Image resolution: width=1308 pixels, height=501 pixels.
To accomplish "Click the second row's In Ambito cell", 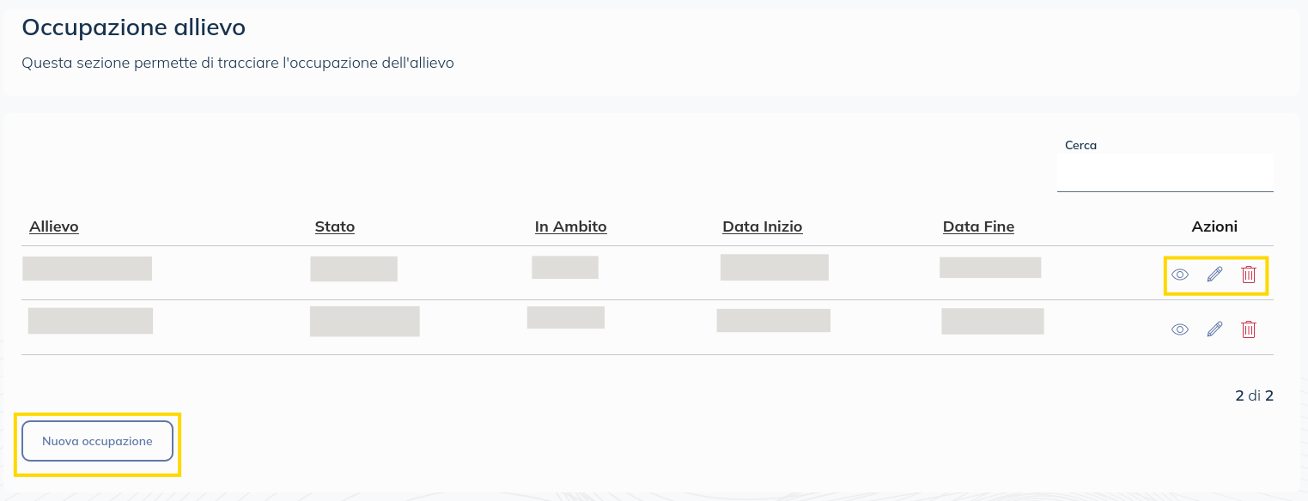I will tap(566, 317).
